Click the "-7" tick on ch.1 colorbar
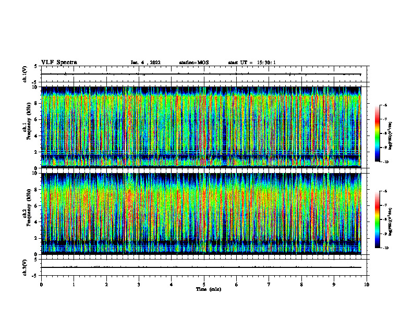The height and width of the screenshot is (319, 413). (x=385, y=119)
